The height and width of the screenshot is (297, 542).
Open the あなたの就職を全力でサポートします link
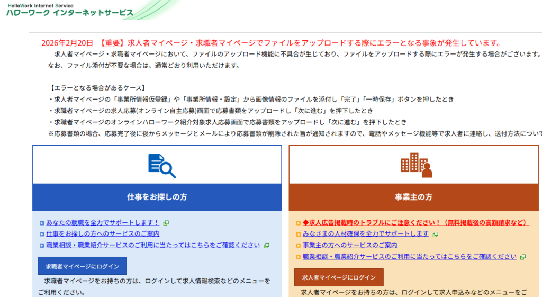(103, 222)
